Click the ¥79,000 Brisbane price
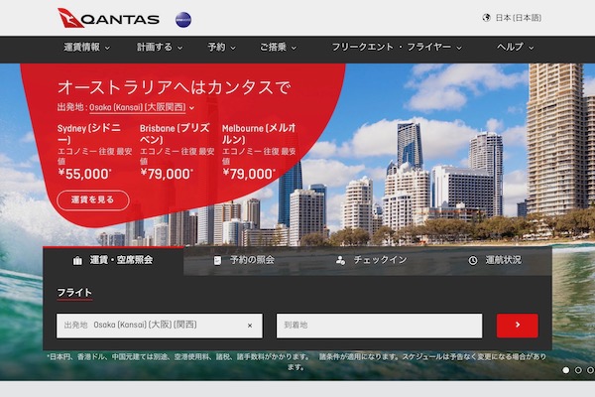Image resolution: width=595 pixels, height=397 pixels. (167, 174)
